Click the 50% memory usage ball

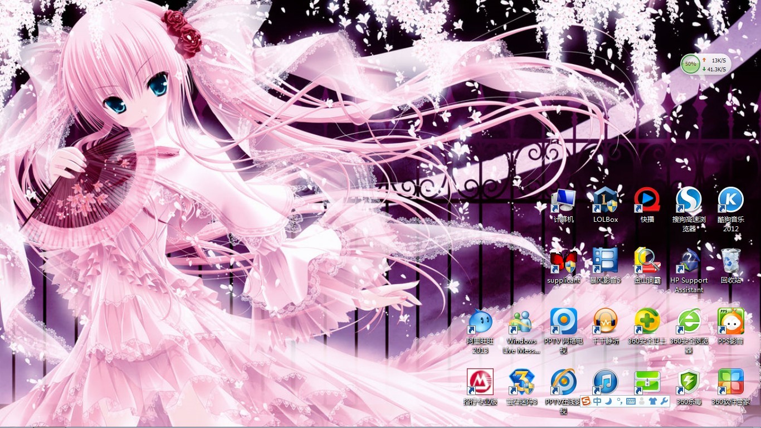click(691, 64)
